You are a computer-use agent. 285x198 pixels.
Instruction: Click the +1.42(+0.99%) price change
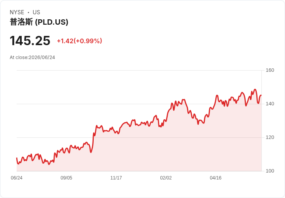[79, 41]
